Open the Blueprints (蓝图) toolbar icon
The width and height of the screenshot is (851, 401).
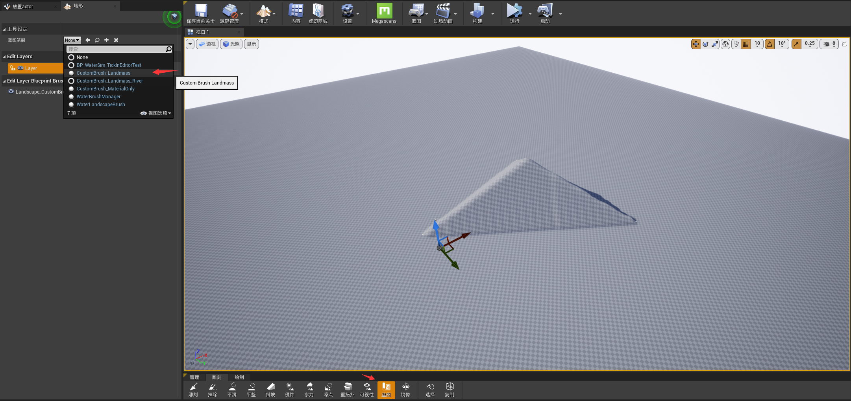point(416,13)
